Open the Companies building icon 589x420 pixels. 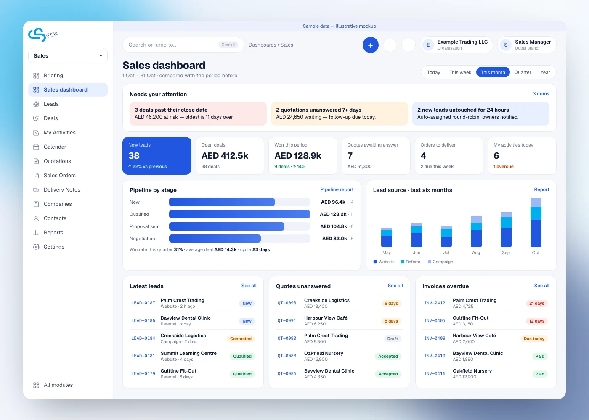pos(36,204)
